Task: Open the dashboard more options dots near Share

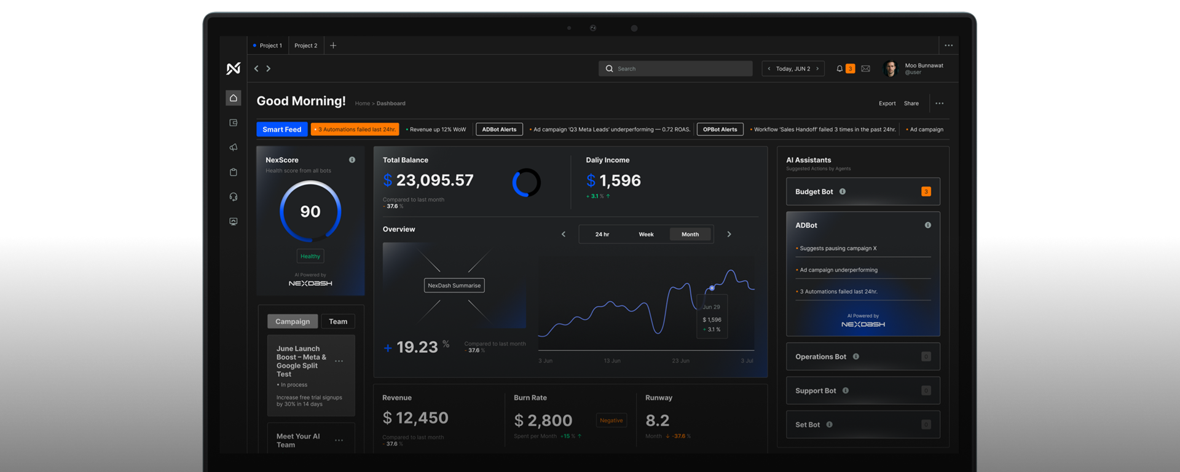Action: click(x=940, y=103)
